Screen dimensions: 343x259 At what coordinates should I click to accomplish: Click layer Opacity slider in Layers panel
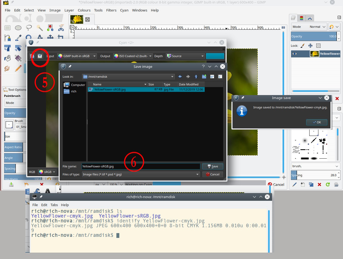click(314, 36)
